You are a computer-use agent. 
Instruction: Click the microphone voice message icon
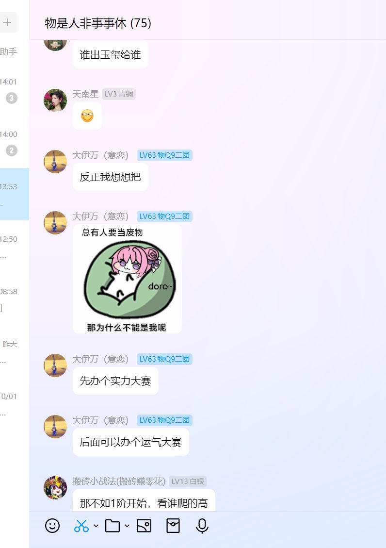[202, 526]
